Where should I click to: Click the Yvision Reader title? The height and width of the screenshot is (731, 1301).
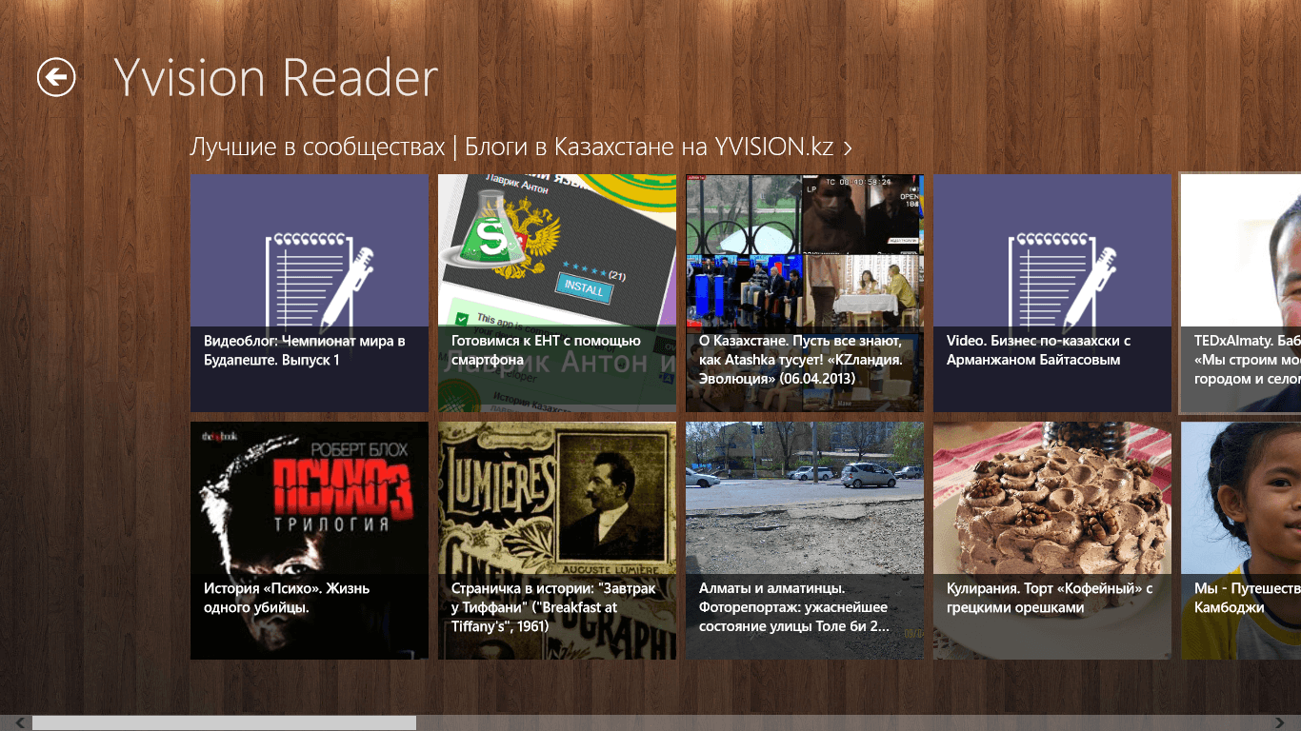(x=276, y=78)
